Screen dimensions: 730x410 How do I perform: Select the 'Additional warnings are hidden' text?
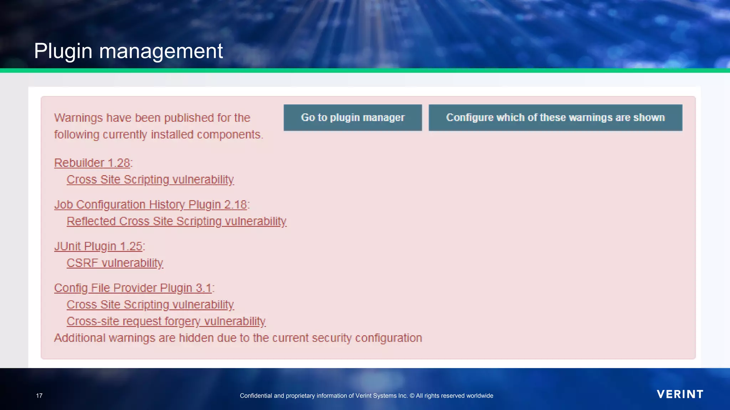coord(238,338)
